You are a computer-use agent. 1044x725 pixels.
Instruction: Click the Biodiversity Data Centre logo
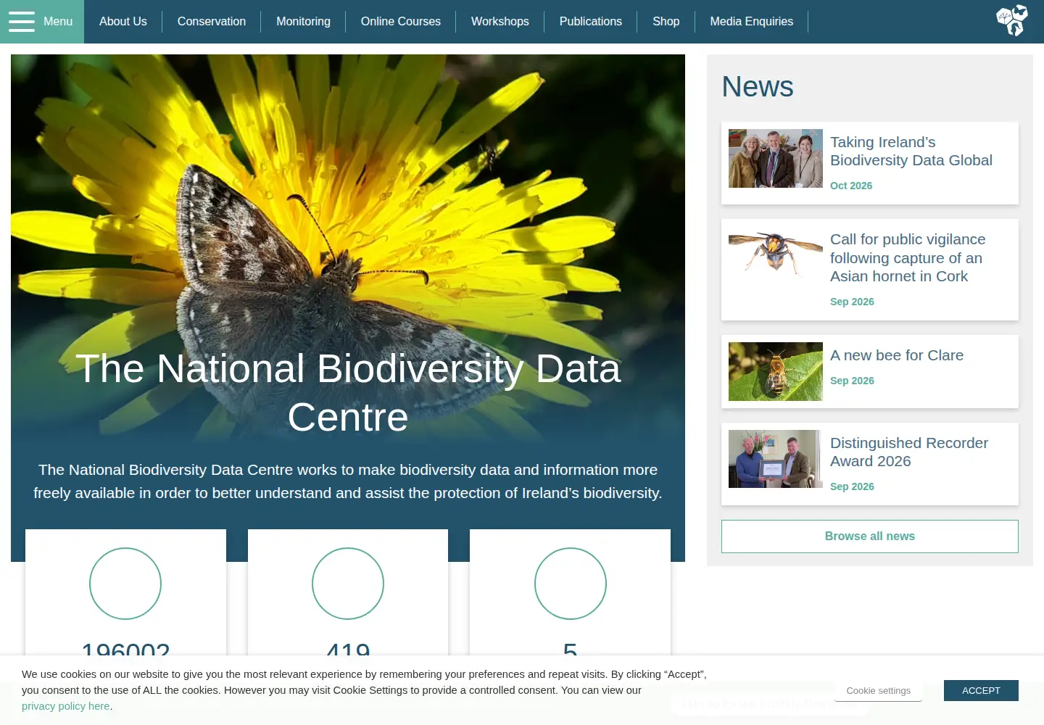(x=1012, y=20)
